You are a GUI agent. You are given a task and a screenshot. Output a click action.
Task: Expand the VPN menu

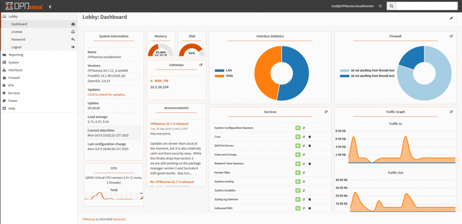tap(39, 85)
